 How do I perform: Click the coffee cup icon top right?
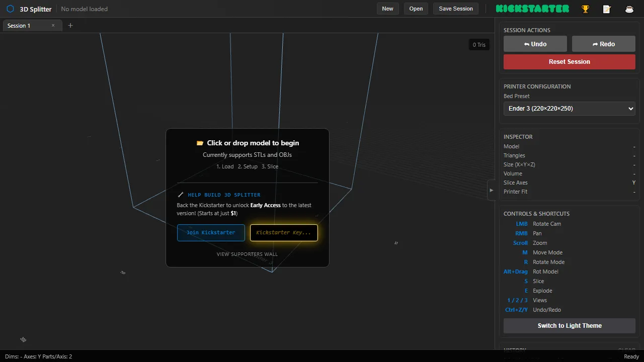(629, 9)
